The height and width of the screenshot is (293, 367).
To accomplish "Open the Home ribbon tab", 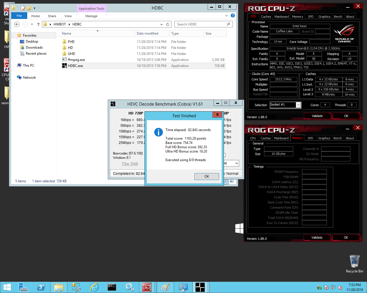I will [x=36, y=16].
